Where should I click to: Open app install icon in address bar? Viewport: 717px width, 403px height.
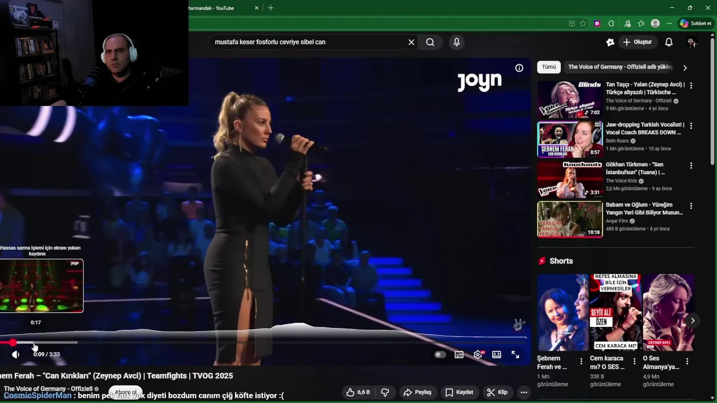tap(571, 24)
